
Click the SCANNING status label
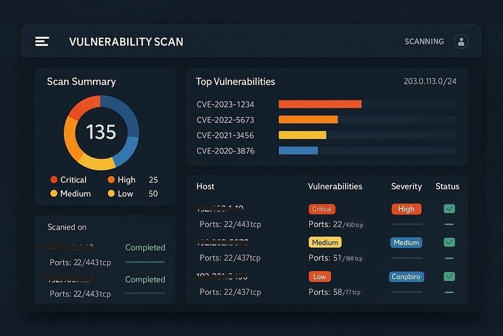coord(424,41)
